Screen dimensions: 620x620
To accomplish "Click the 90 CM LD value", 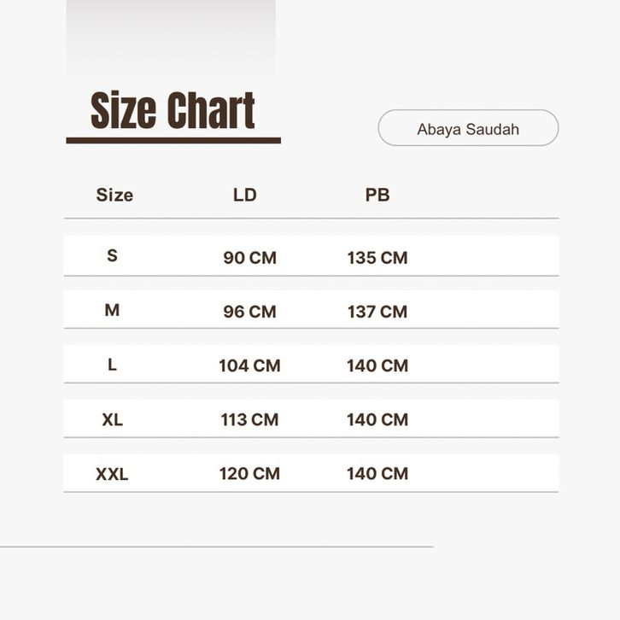I will coord(249,257).
